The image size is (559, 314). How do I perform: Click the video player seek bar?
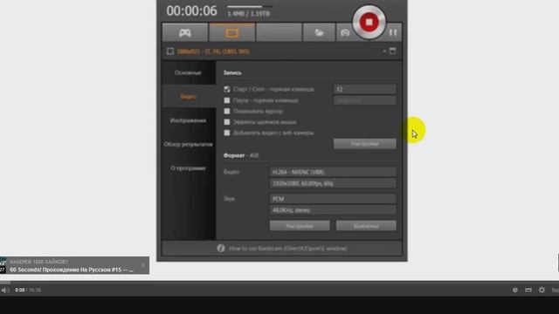pyautogui.click(x=279, y=283)
